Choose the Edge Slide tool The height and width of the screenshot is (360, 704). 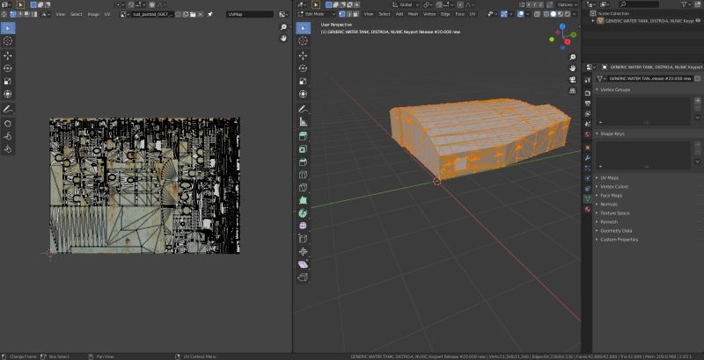[x=303, y=239]
